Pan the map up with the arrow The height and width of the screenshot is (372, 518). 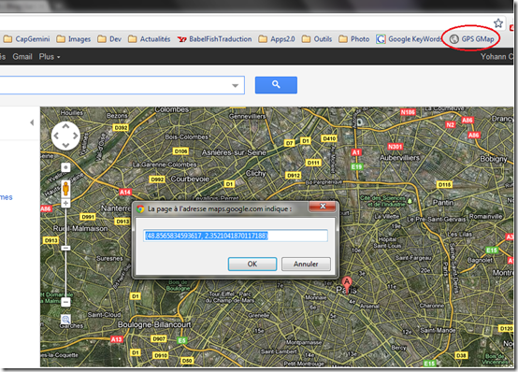coord(65,126)
